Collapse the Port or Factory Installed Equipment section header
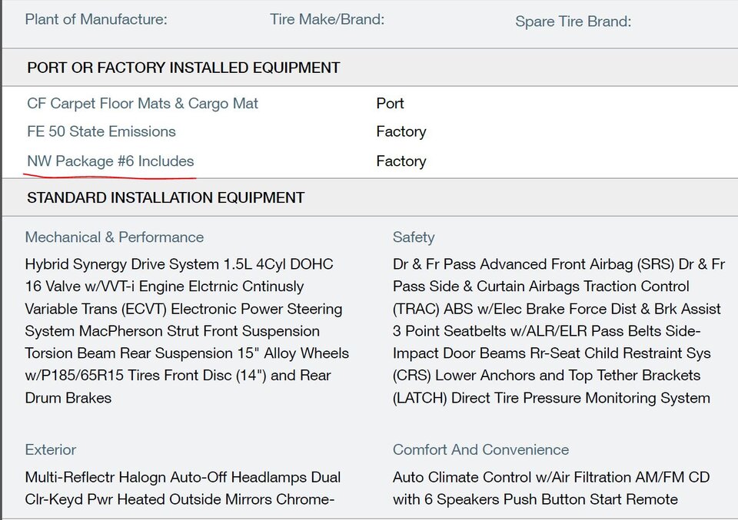The height and width of the screenshot is (520, 738). point(183,68)
